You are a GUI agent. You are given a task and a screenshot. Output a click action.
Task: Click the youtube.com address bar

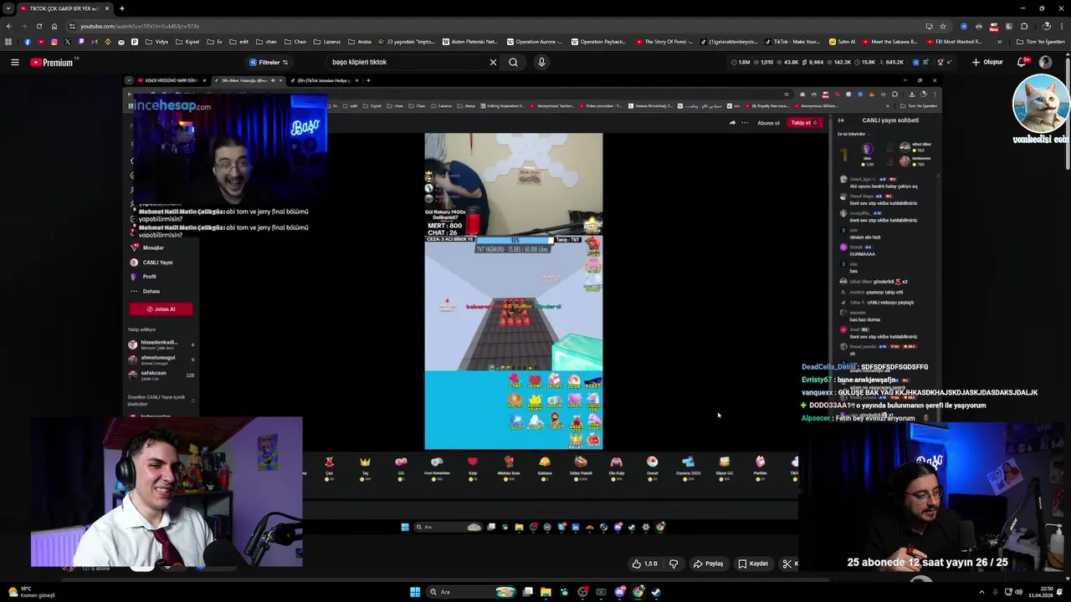pyautogui.click(x=494, y=26)
